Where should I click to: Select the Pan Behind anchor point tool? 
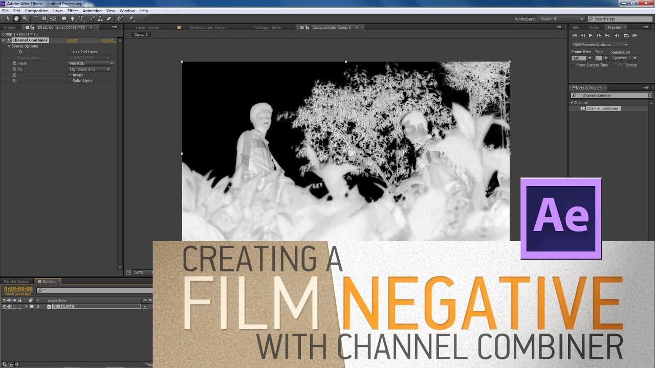53,18
